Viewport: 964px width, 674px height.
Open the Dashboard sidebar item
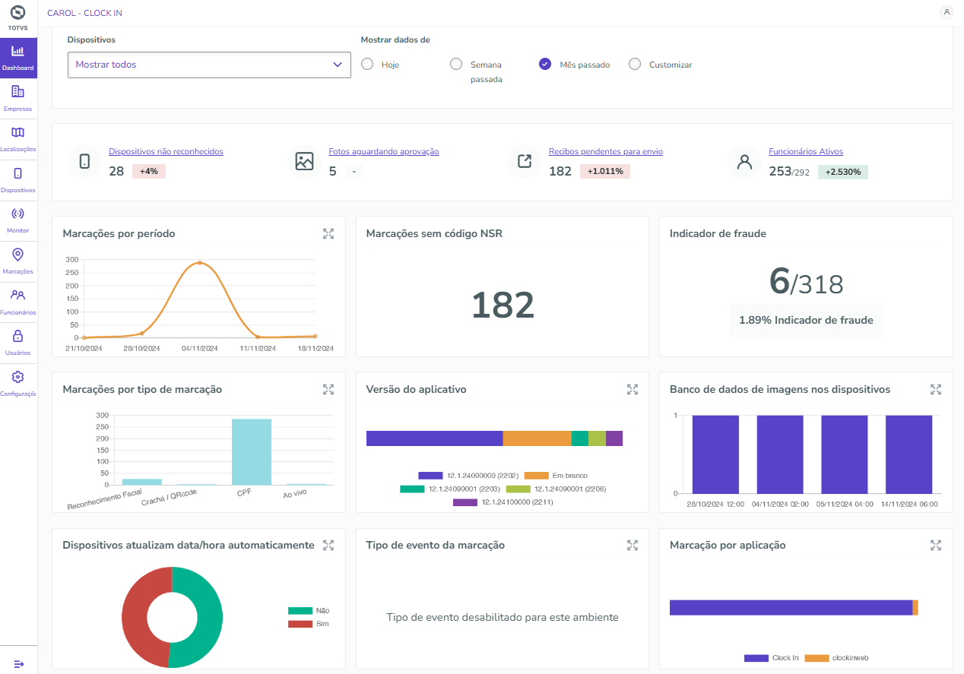tap(18, 58)
